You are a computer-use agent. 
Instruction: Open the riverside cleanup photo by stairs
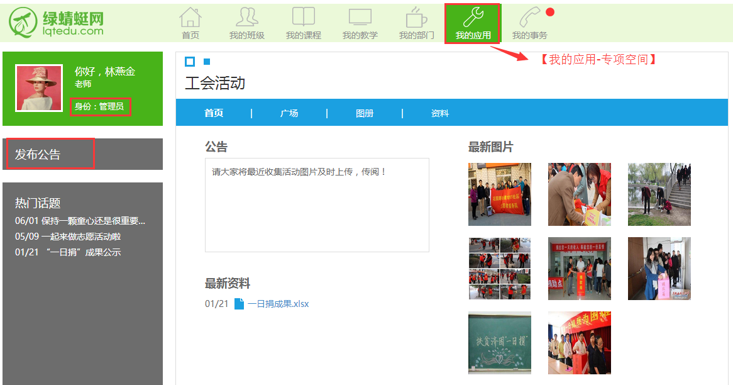click(659, 194)
